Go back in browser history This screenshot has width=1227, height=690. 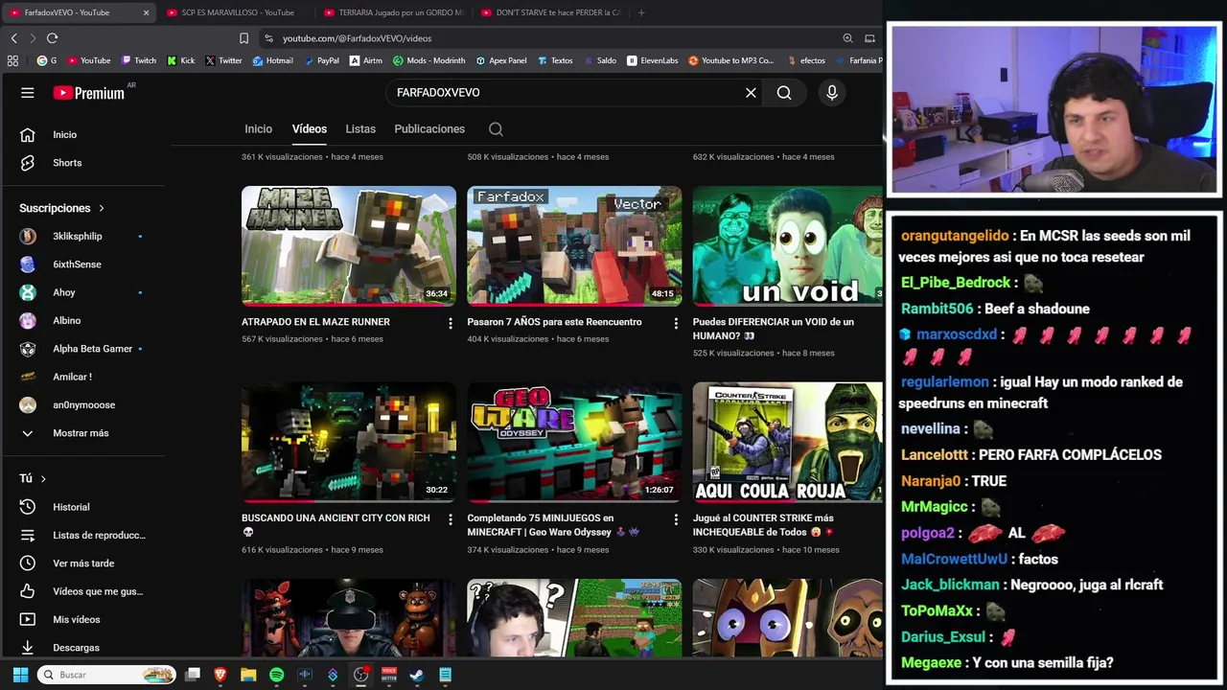click(13, 38)
